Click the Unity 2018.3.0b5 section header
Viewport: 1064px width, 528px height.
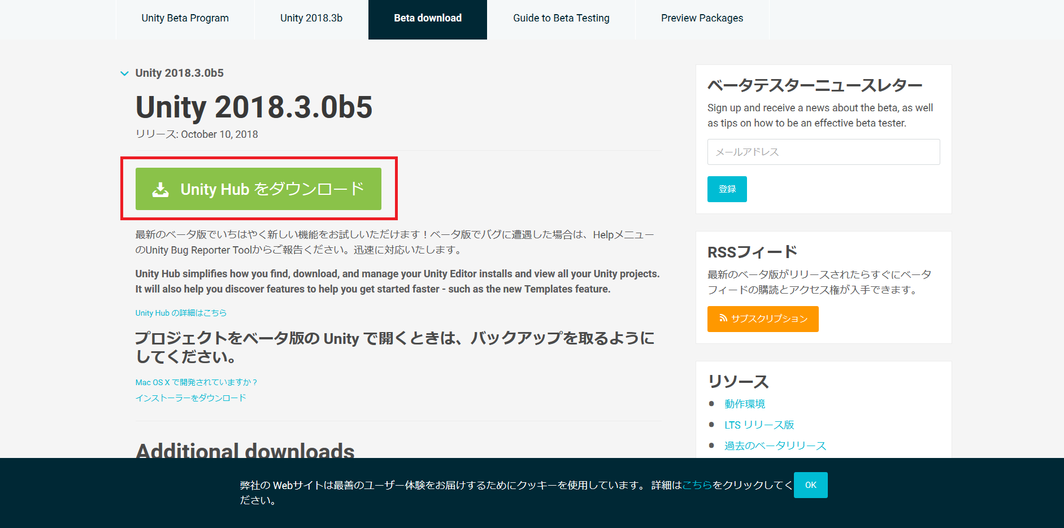[x=179, y=73]
